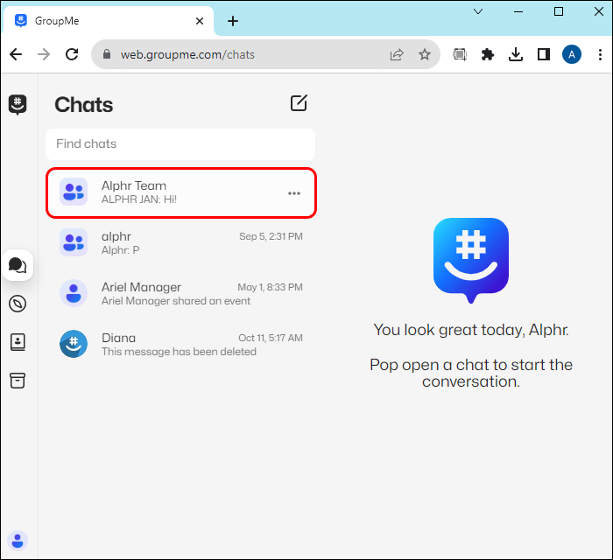
Task: Open the alphr chat
Action: (x=181, y=243)
